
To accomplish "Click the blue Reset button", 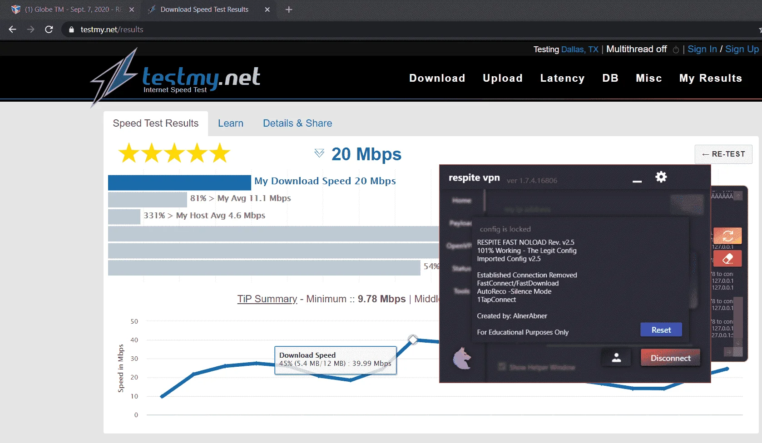I will (x=661, y=330).
